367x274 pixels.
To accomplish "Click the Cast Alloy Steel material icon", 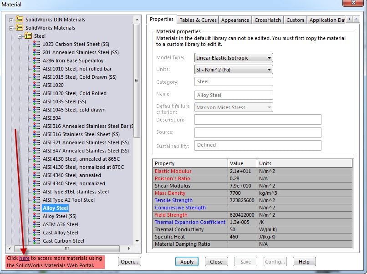I will point(36,232).
